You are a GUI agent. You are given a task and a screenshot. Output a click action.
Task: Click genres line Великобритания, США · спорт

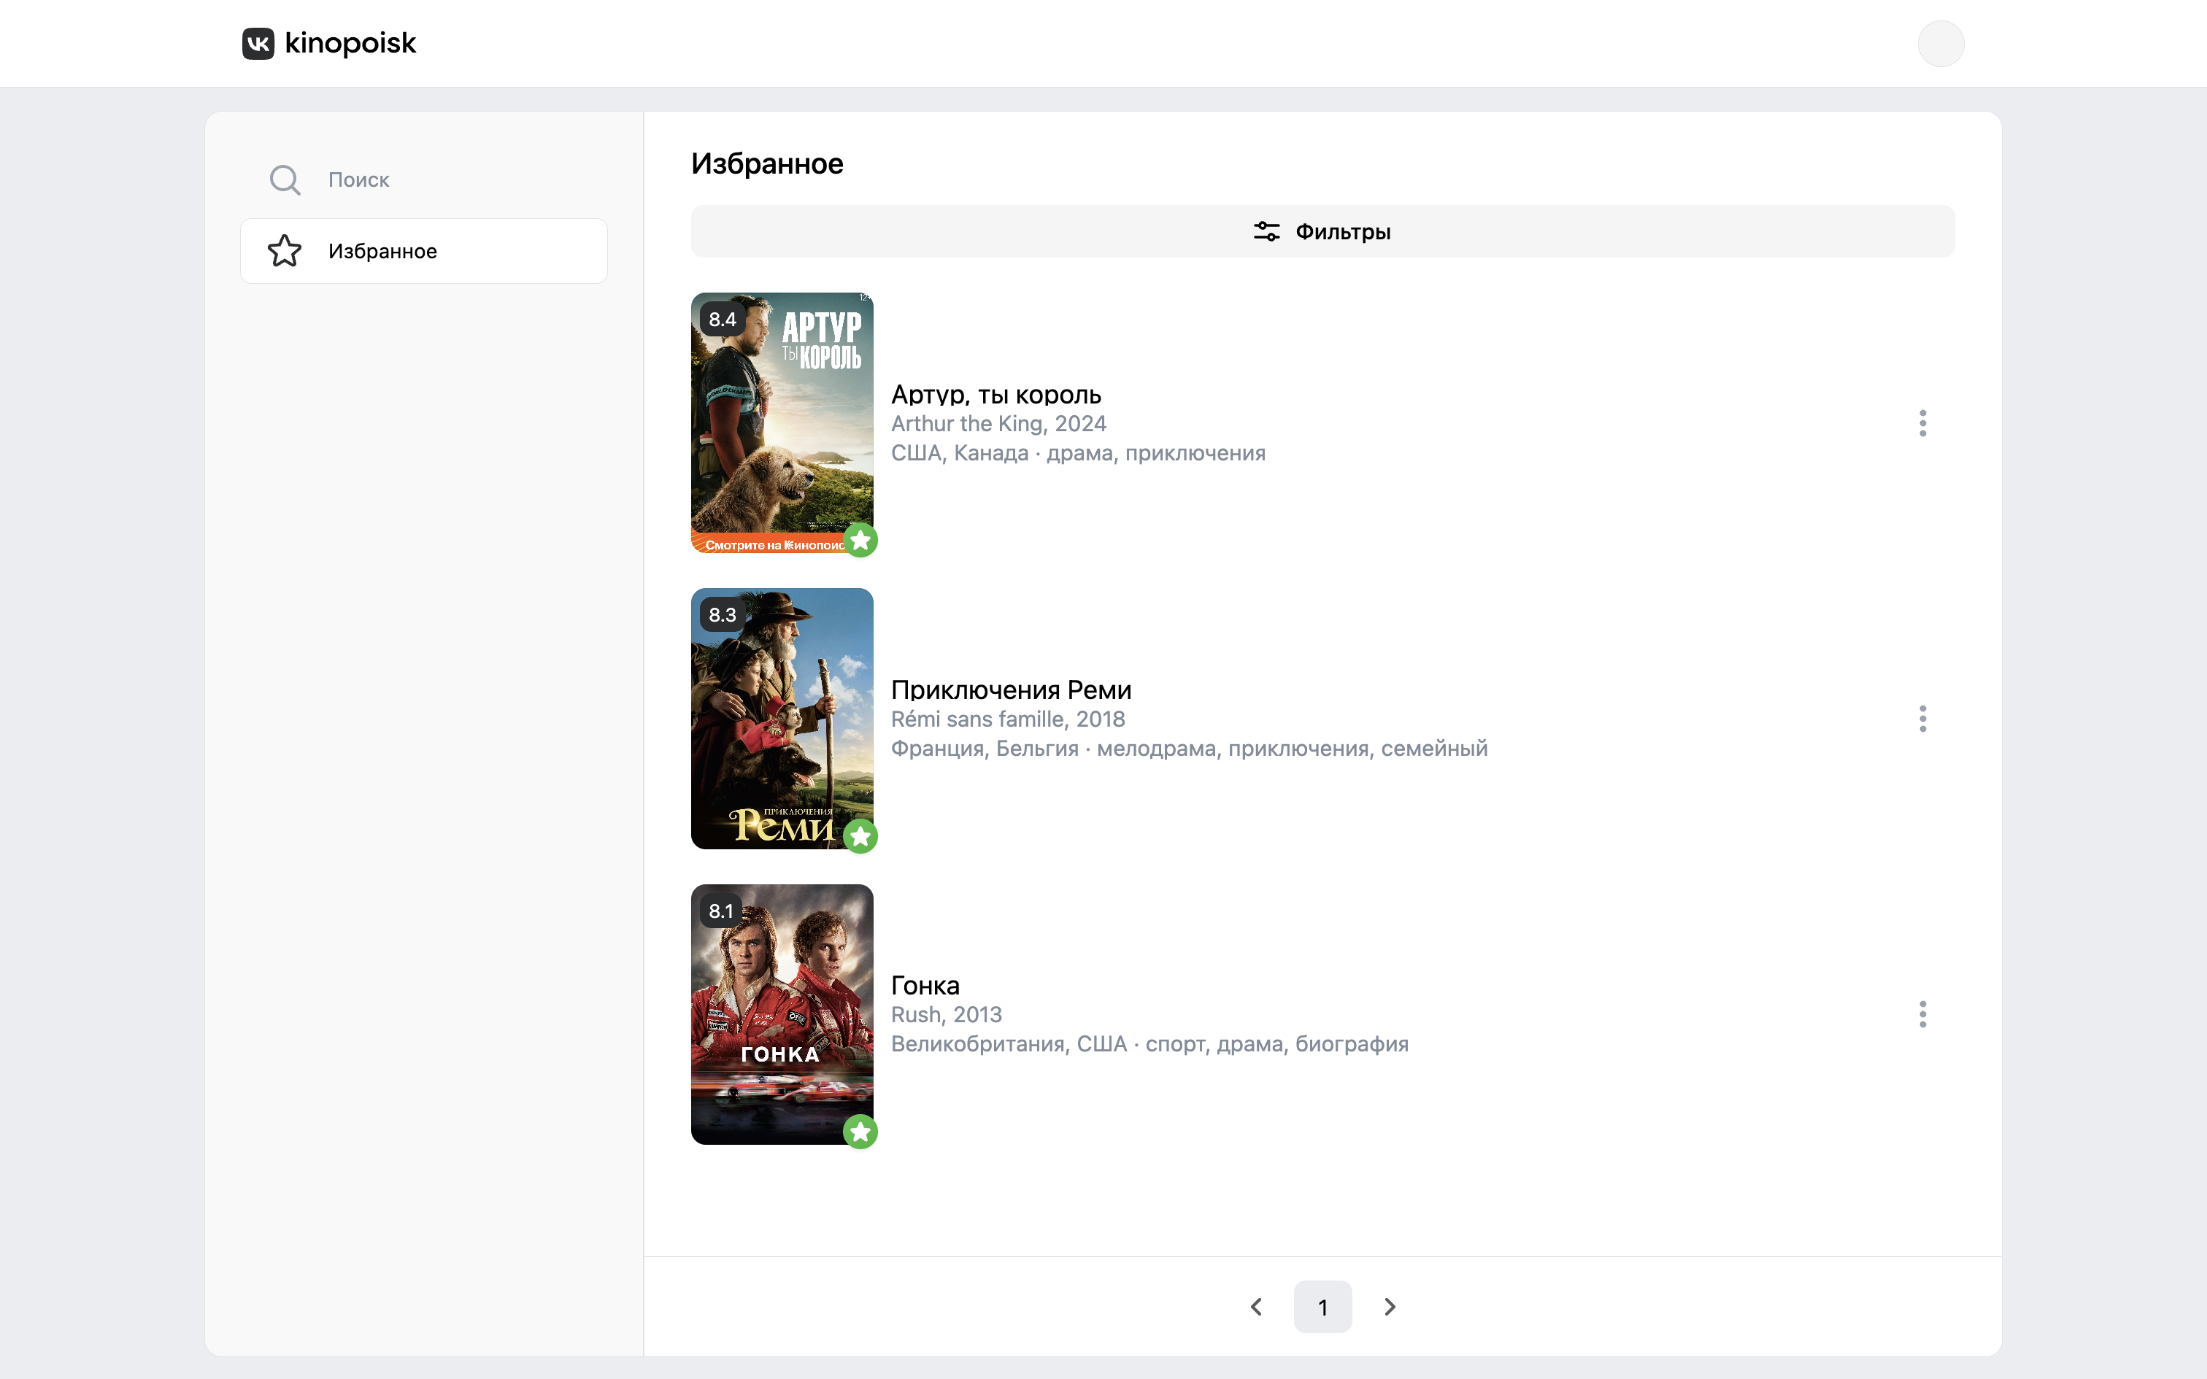(x=1150, y=1044)
